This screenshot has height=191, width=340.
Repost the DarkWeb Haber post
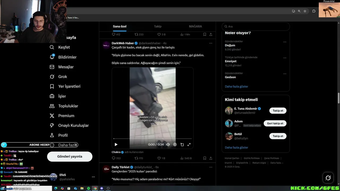(139, 158)
